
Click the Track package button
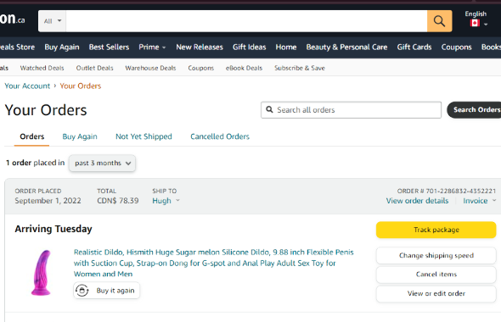pos(436,230)
